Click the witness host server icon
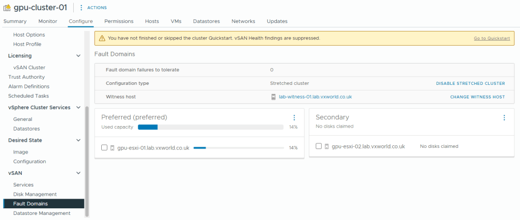The height and width of the screenshot is (220, 520). (x=274, y=97)
